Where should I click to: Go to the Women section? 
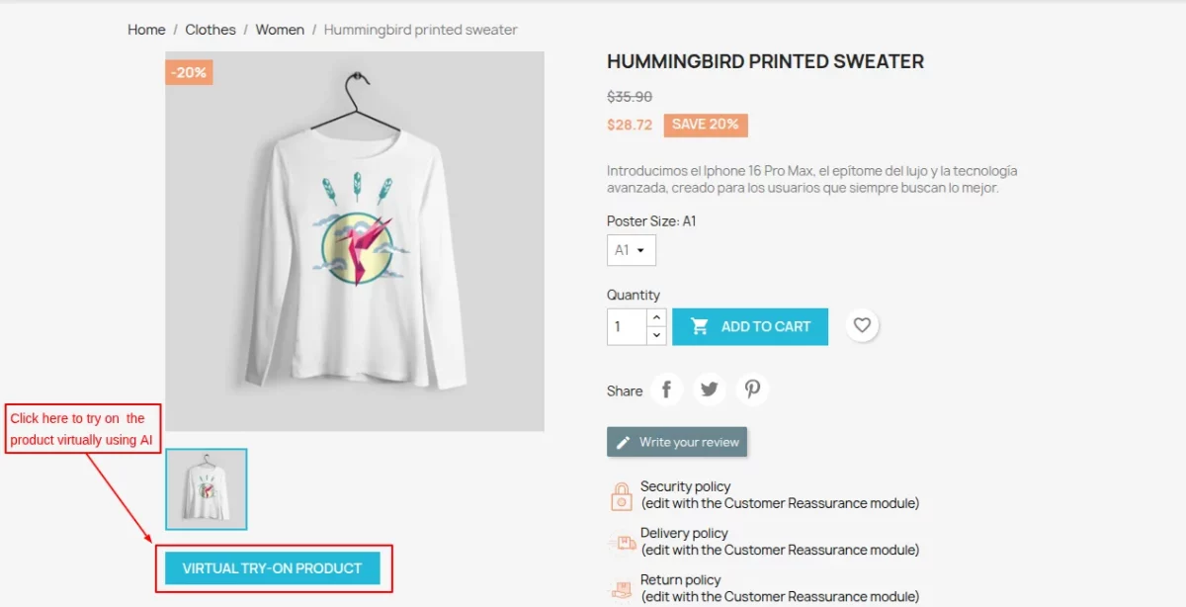[x=280, y=30]
